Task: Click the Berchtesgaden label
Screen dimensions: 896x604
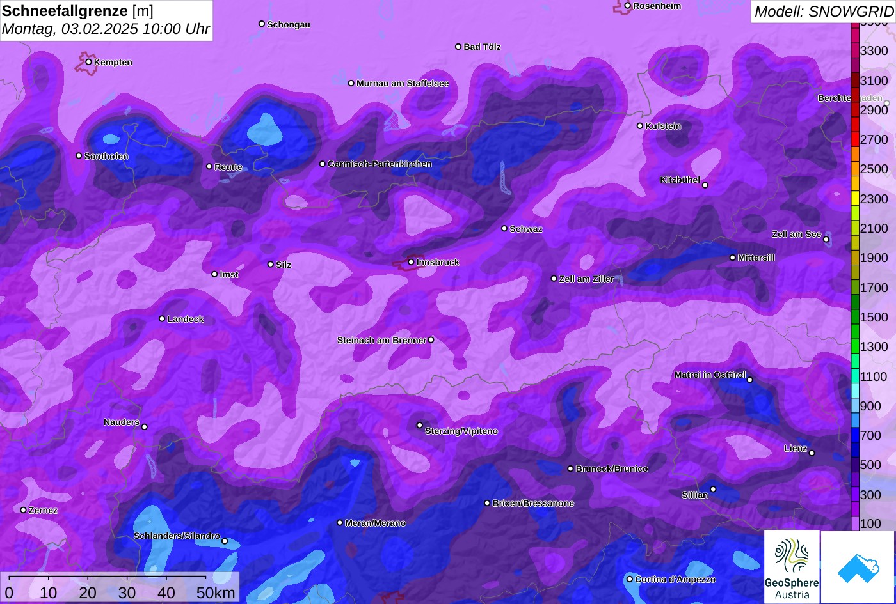Action: (850, 98)
